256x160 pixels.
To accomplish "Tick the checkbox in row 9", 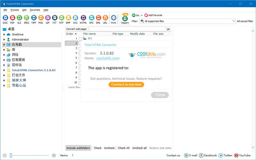I will click(80, 78).
